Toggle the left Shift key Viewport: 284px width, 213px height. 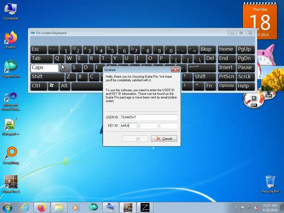pos(47,77)
